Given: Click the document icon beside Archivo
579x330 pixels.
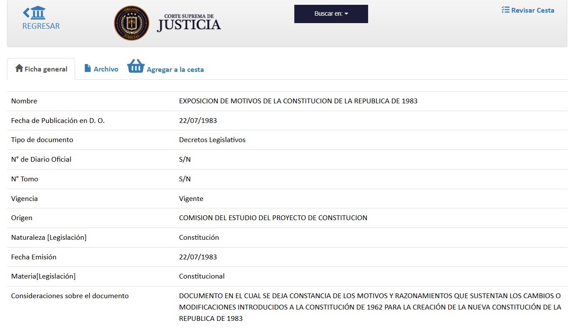Looking at the screenshot, I should point(88,68).
